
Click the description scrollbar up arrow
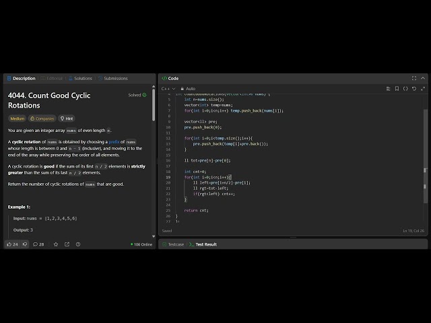pyautogui.click(x=154, y=87)
